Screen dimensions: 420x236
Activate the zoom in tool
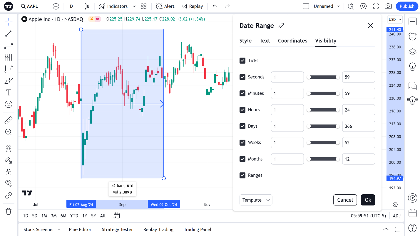pyautogui.click(x=9, y=132)
